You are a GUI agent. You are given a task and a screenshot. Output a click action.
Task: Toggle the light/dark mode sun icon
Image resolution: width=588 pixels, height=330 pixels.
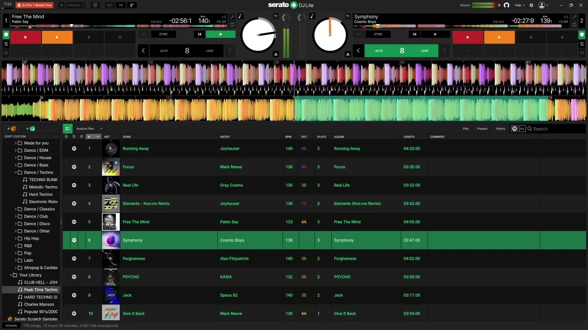(x=61, y=5)
